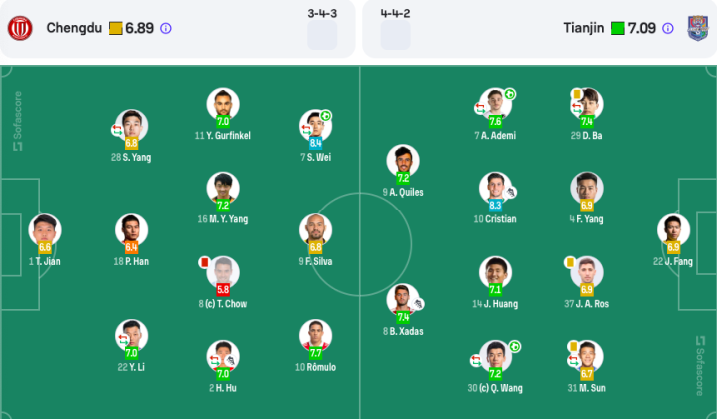The image size is (717, 419).
Task: Open J. Fang goalkeeper photo
Action: coord(673,230)
